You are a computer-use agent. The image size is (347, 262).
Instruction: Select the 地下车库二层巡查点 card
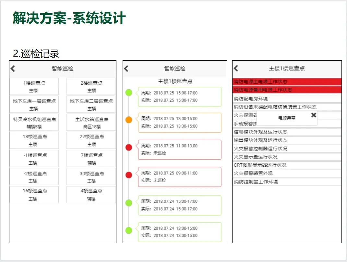point(91,104)
